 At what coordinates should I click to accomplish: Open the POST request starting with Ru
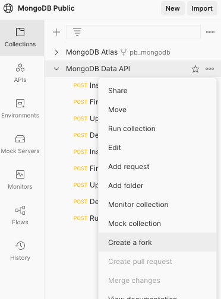click(86, 218)
